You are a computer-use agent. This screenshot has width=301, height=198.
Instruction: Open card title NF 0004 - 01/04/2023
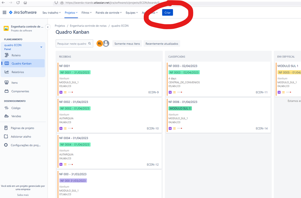(74, 138)
